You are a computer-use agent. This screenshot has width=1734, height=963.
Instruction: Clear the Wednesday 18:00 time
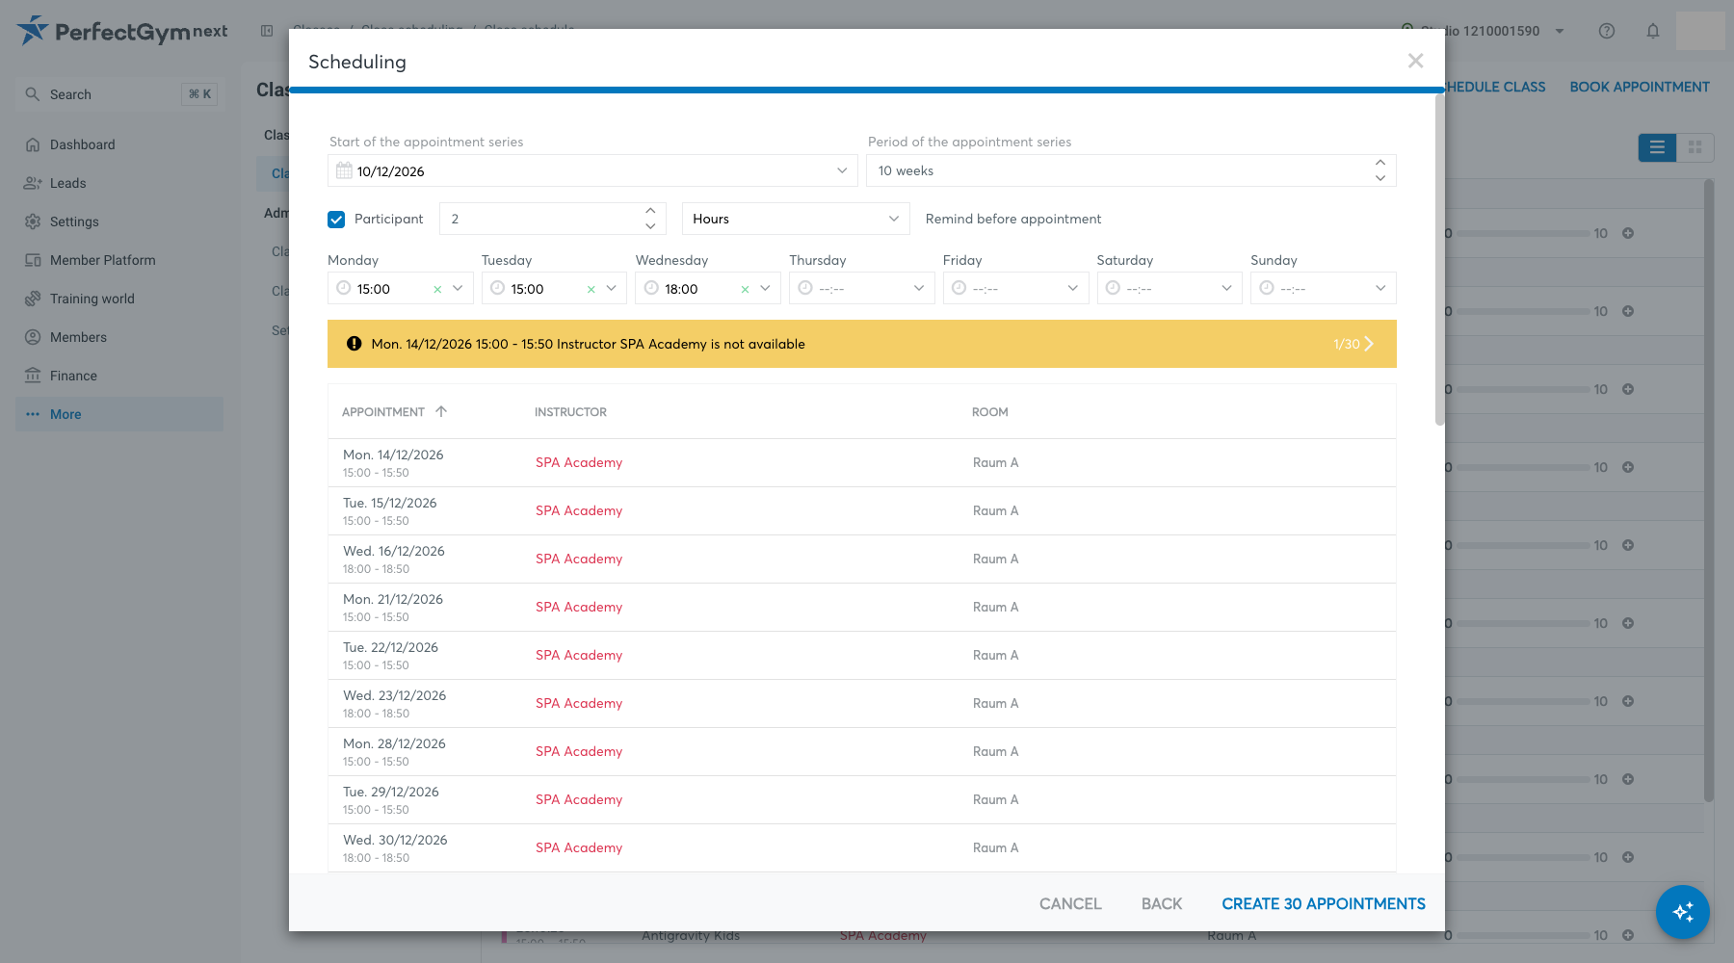pyautogui.click(x=745, y=289)
